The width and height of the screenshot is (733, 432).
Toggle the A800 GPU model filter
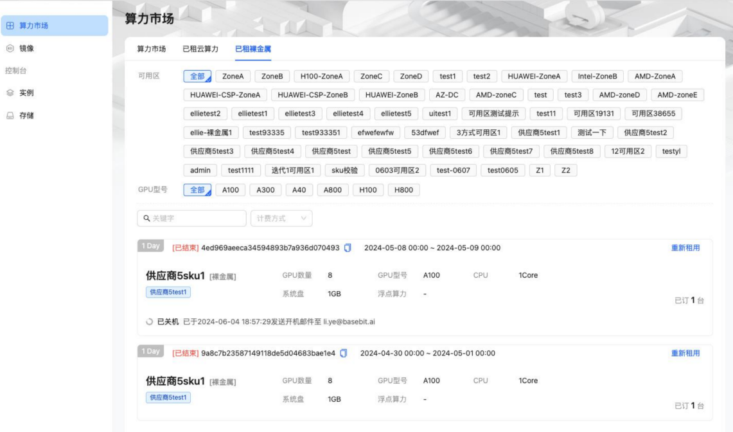[x=333, y=190]
